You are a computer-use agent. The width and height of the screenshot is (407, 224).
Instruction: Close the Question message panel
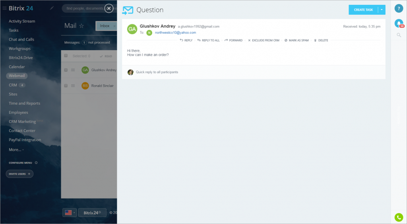(x=109, y=8)
